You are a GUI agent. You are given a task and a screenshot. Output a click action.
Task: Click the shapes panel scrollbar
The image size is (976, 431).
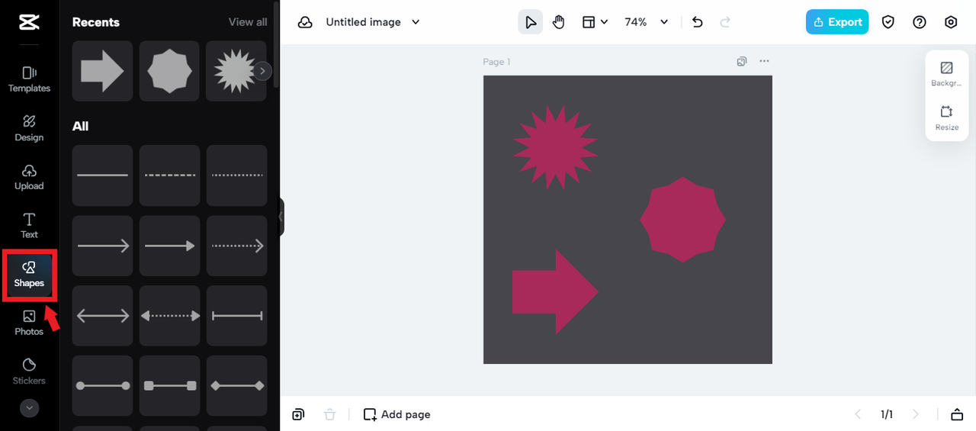tap(276, 46)
